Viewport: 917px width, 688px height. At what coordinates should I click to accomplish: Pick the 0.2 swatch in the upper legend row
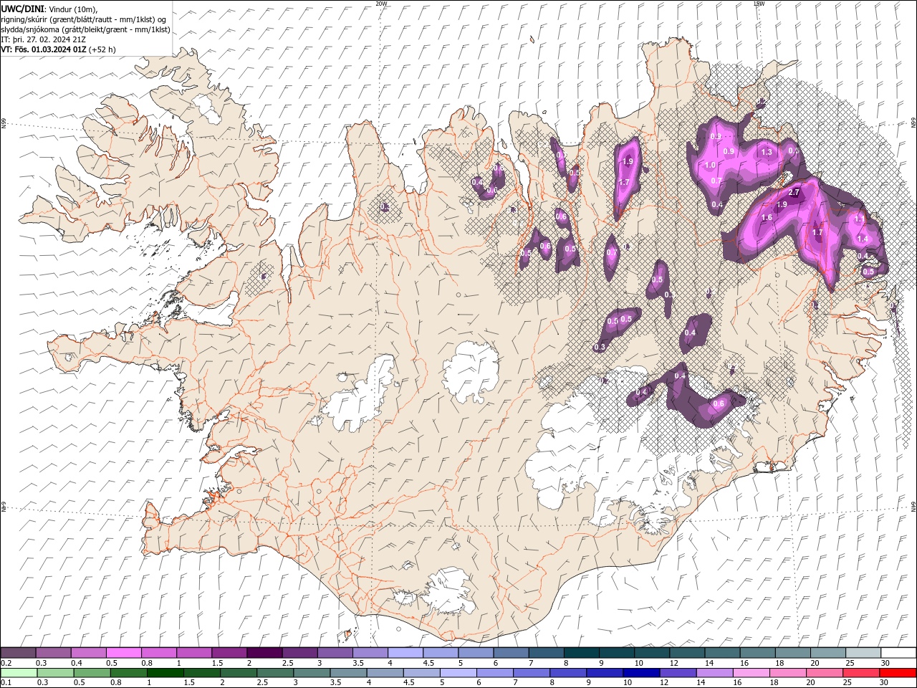[x=18, y=653]
